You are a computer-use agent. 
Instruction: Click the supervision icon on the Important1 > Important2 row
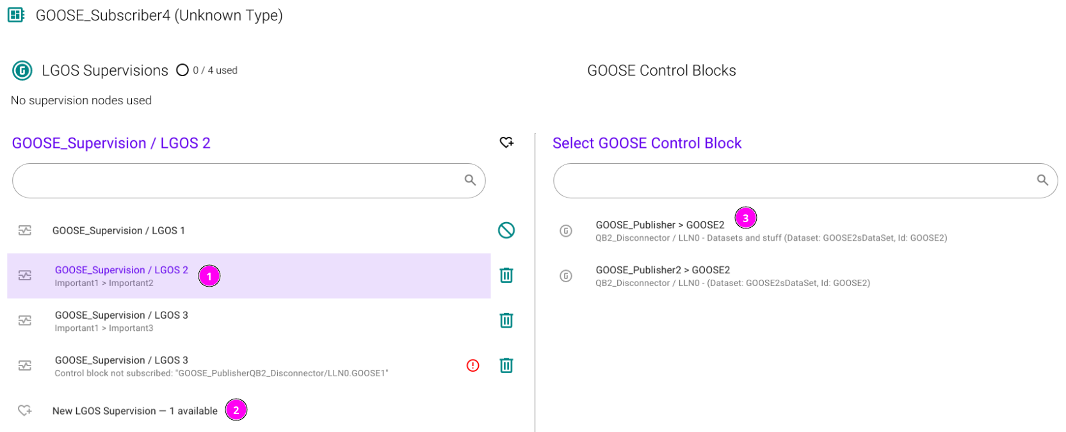click(x=25, y=275)
